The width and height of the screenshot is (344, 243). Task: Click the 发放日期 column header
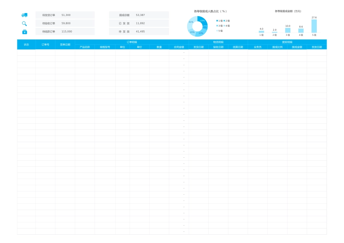[316, 47]
